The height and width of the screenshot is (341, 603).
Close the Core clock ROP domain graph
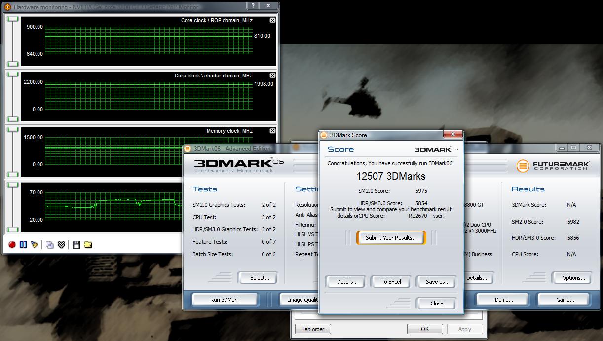(272, 20)
